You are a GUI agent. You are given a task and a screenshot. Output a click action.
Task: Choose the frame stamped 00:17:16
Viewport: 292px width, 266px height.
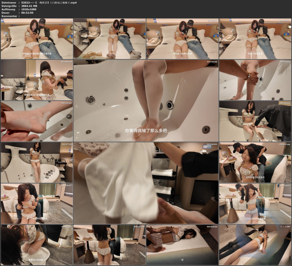click(37, 163)
